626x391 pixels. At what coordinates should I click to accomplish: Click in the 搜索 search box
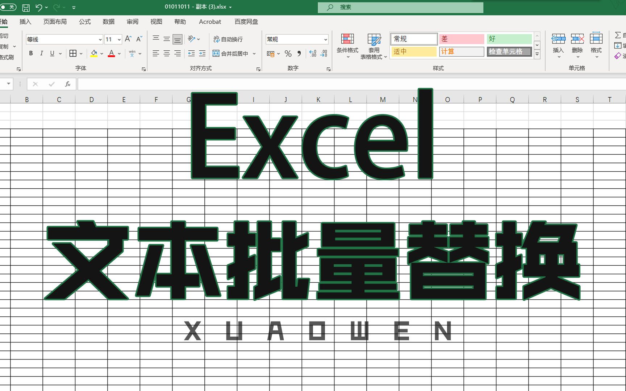(x=400, y=7)
